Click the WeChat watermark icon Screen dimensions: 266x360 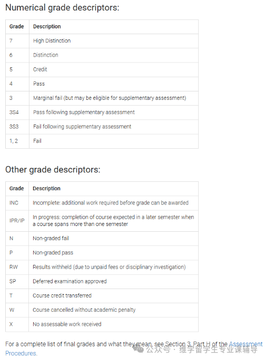(x=138, y=349)
